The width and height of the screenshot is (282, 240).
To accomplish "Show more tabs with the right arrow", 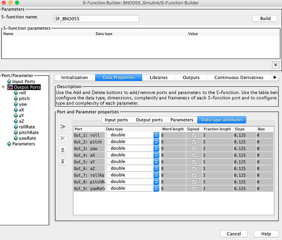I will tap(275, 77).
